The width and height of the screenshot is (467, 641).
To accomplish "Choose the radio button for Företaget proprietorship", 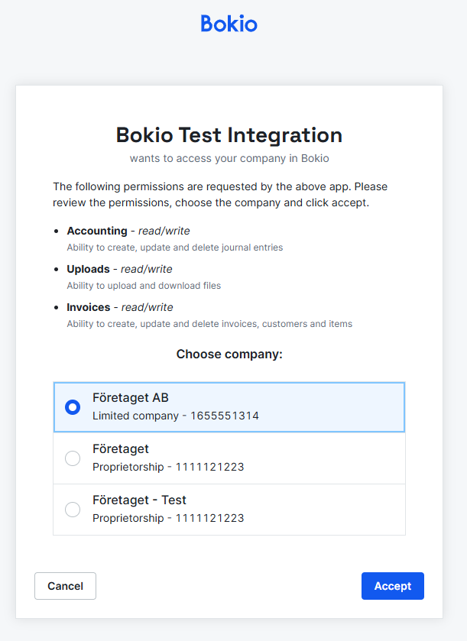I will [x=73, y=458].
